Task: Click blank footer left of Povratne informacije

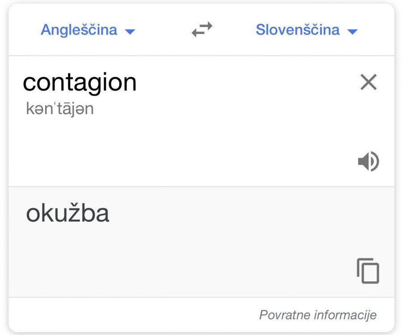Action: [x=112, y=315]
